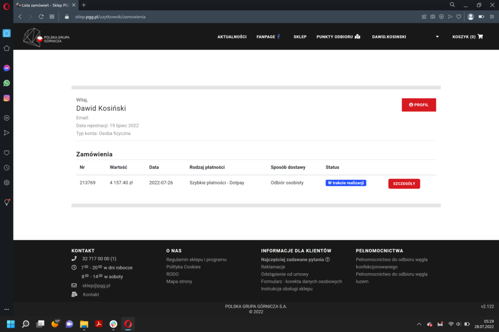This screenshot has height=332, width=499.
Task: Open the sidebar Player icon
Action: coord(6,118)
